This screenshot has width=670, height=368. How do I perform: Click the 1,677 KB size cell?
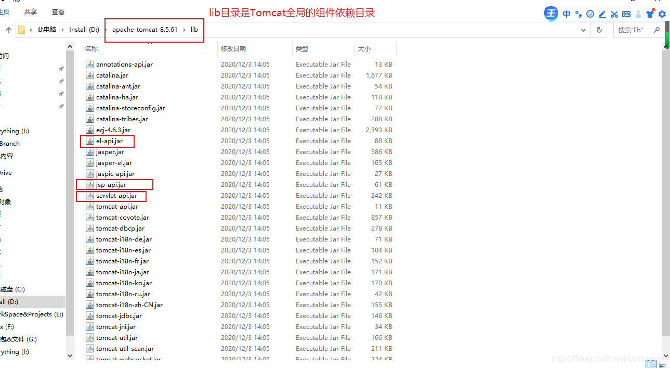tap(379, 75)
